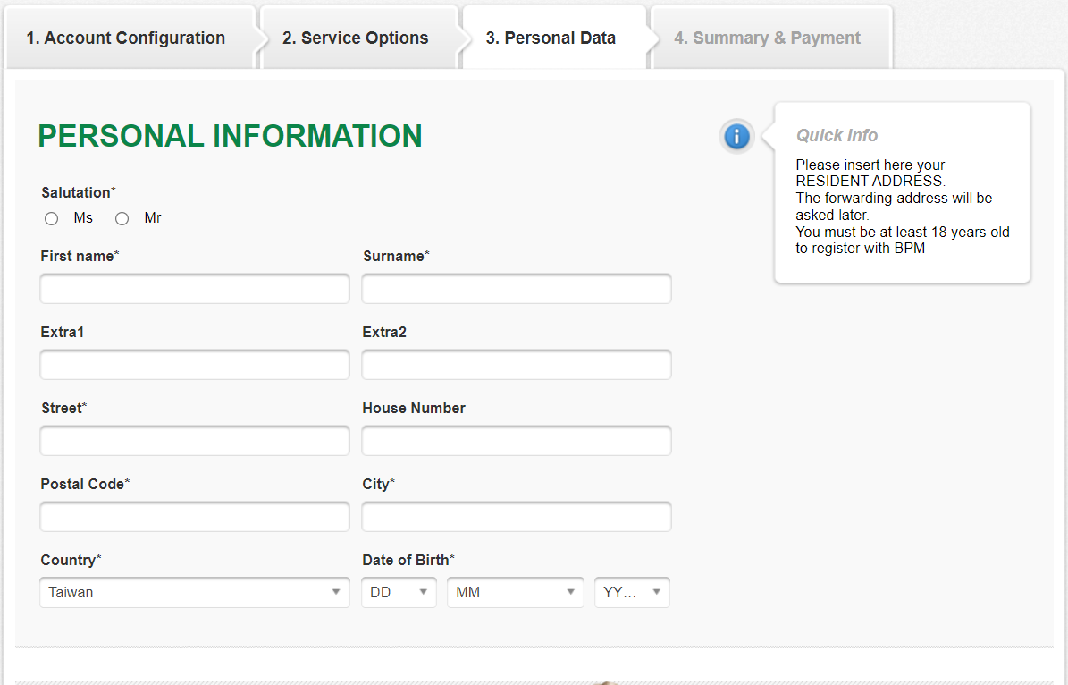Expand the DD day dropdown
Viewport: 1068px width, 685px height.
[399, 592]
